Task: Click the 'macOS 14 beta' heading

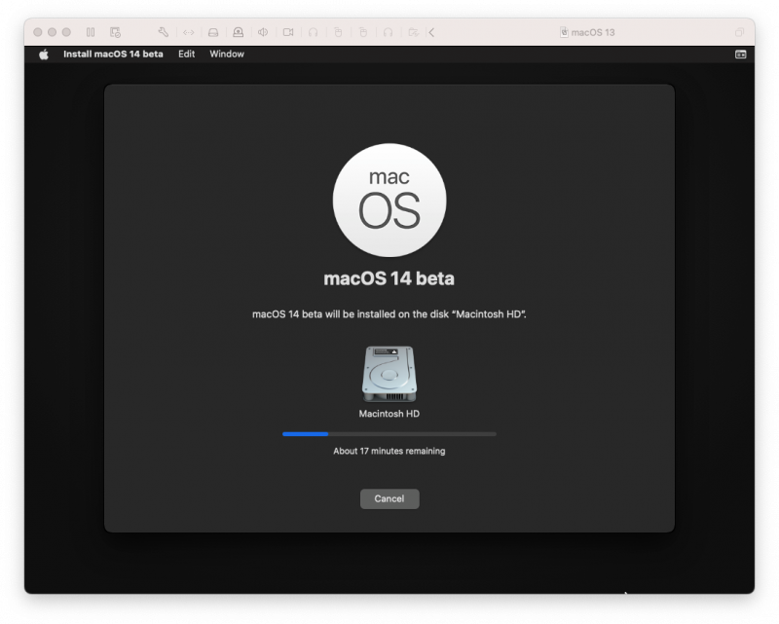Action: (x=389, y=278)
